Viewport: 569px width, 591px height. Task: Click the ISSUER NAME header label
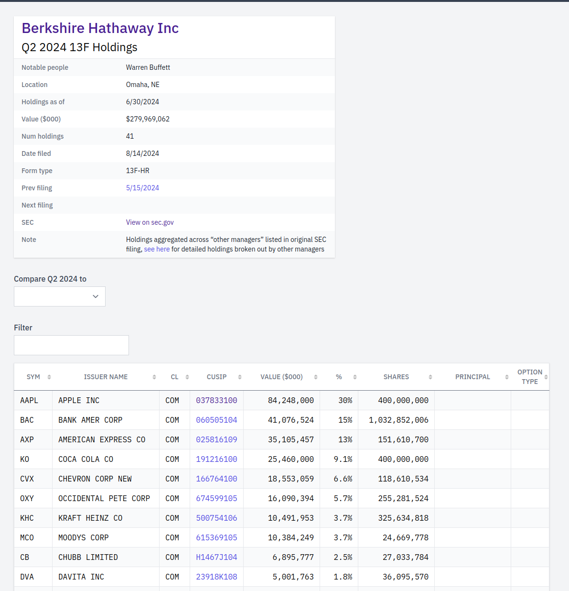[106, 377]
